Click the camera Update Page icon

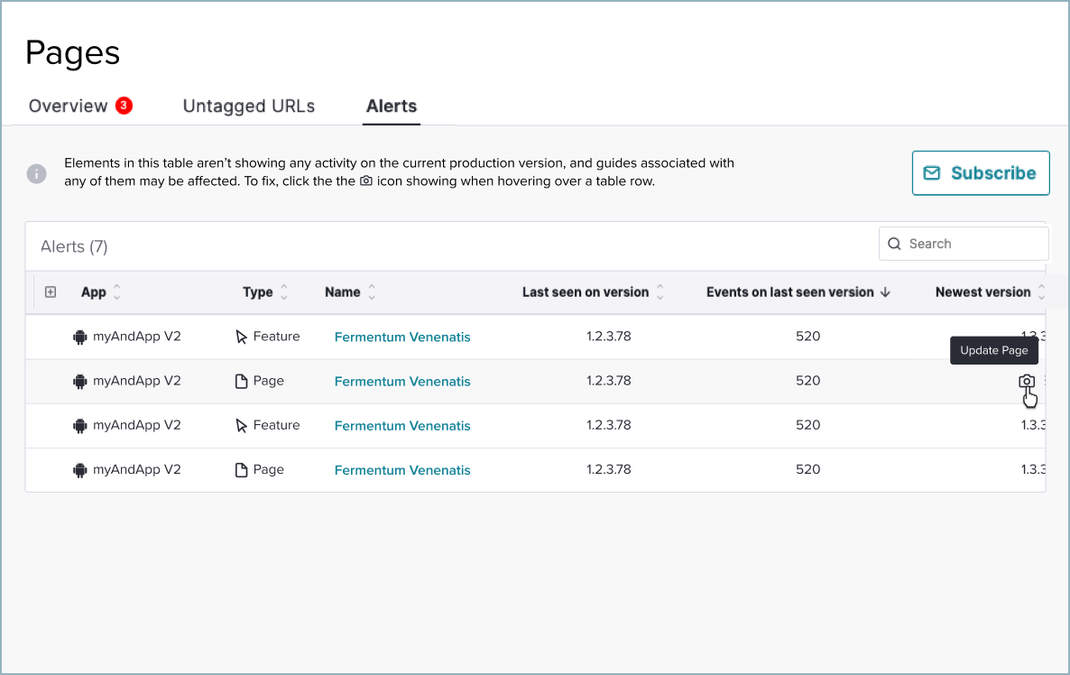tap(1027, 381)
